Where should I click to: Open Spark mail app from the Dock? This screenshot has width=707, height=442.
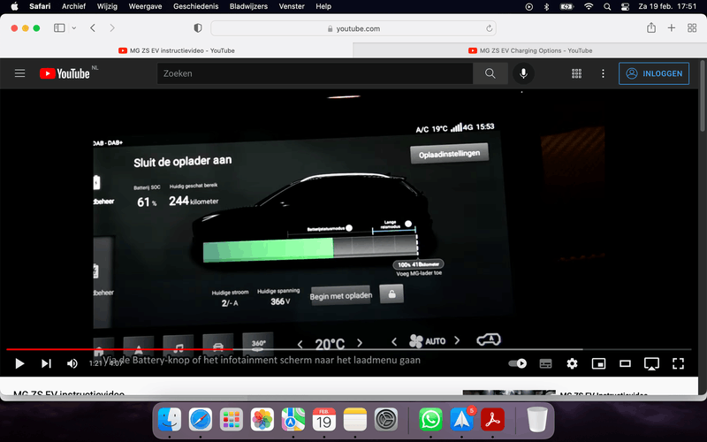(x=461, y=420)
